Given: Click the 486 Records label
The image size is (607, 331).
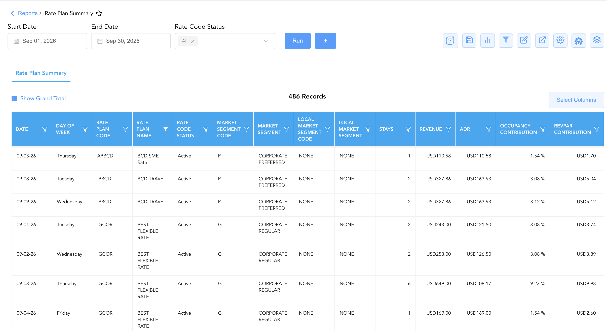Looking at the screenshot, I should pos(307,96).
